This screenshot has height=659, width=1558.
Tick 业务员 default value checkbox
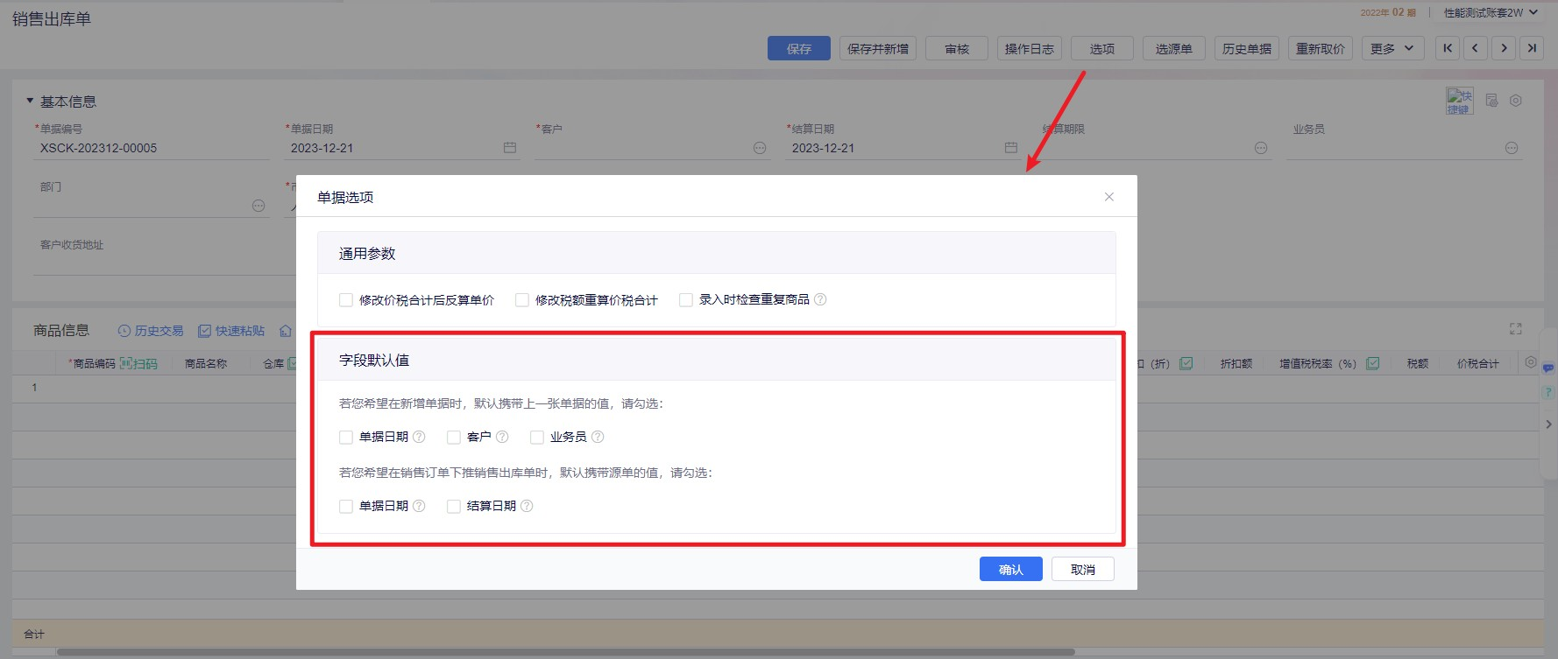point(537,437)
